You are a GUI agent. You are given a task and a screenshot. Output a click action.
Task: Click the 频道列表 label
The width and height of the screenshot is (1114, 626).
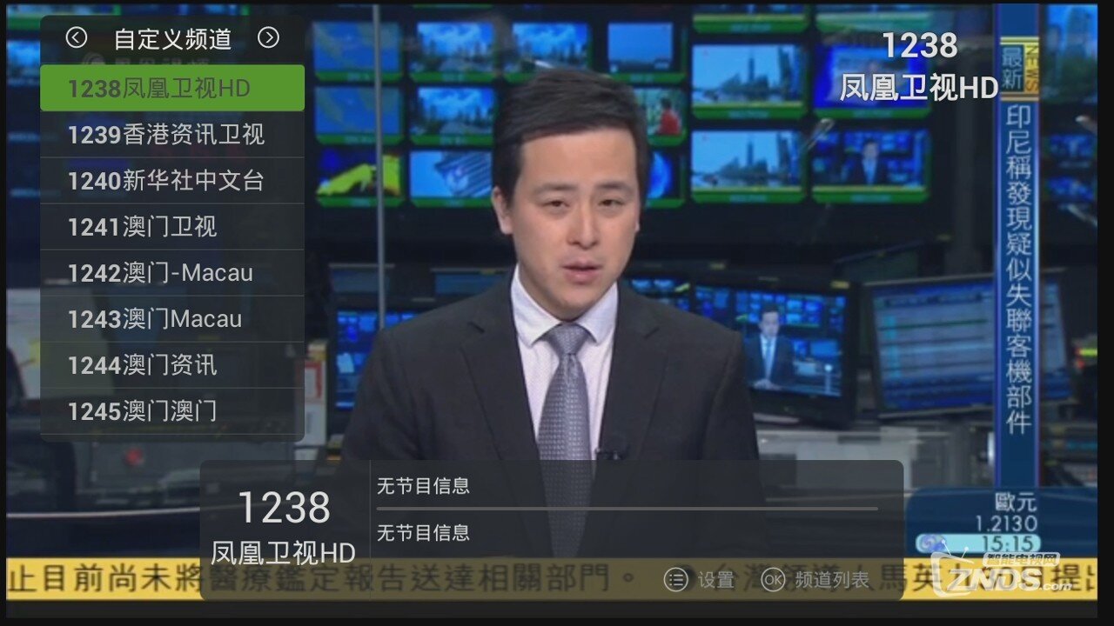(832, 580)
